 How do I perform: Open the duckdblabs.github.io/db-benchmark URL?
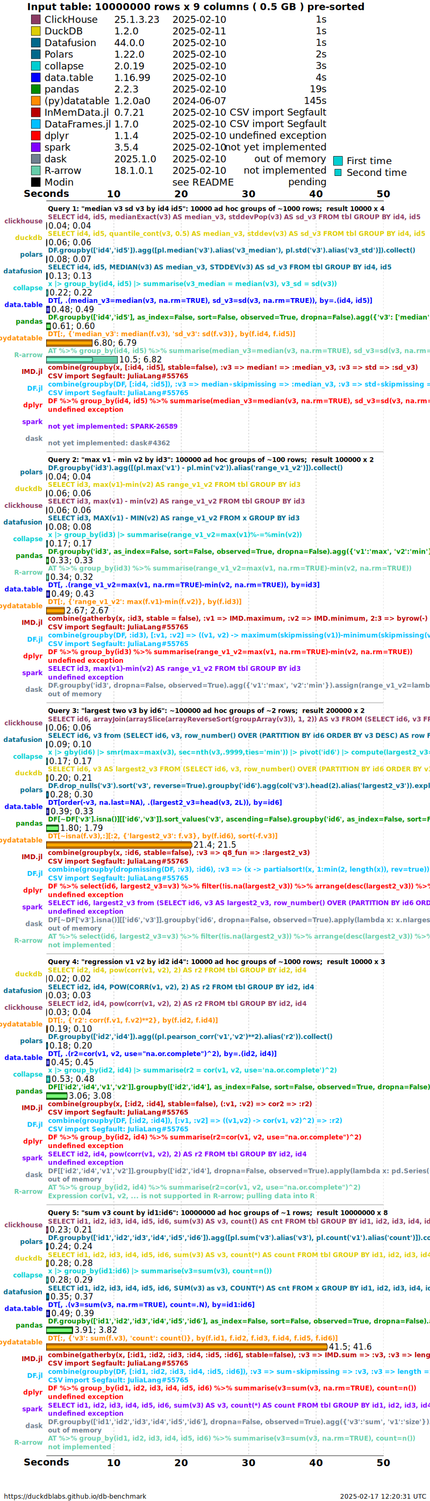tap(75, 1496)
